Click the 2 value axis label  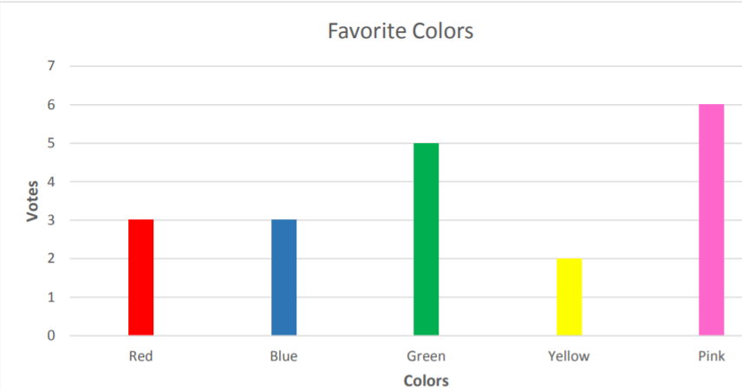(x=51, y=258)
